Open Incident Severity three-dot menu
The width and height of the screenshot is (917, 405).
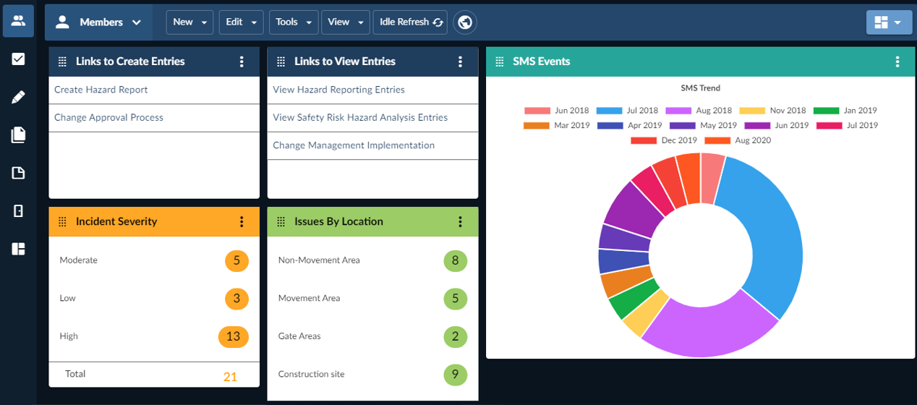pos(242,222)
